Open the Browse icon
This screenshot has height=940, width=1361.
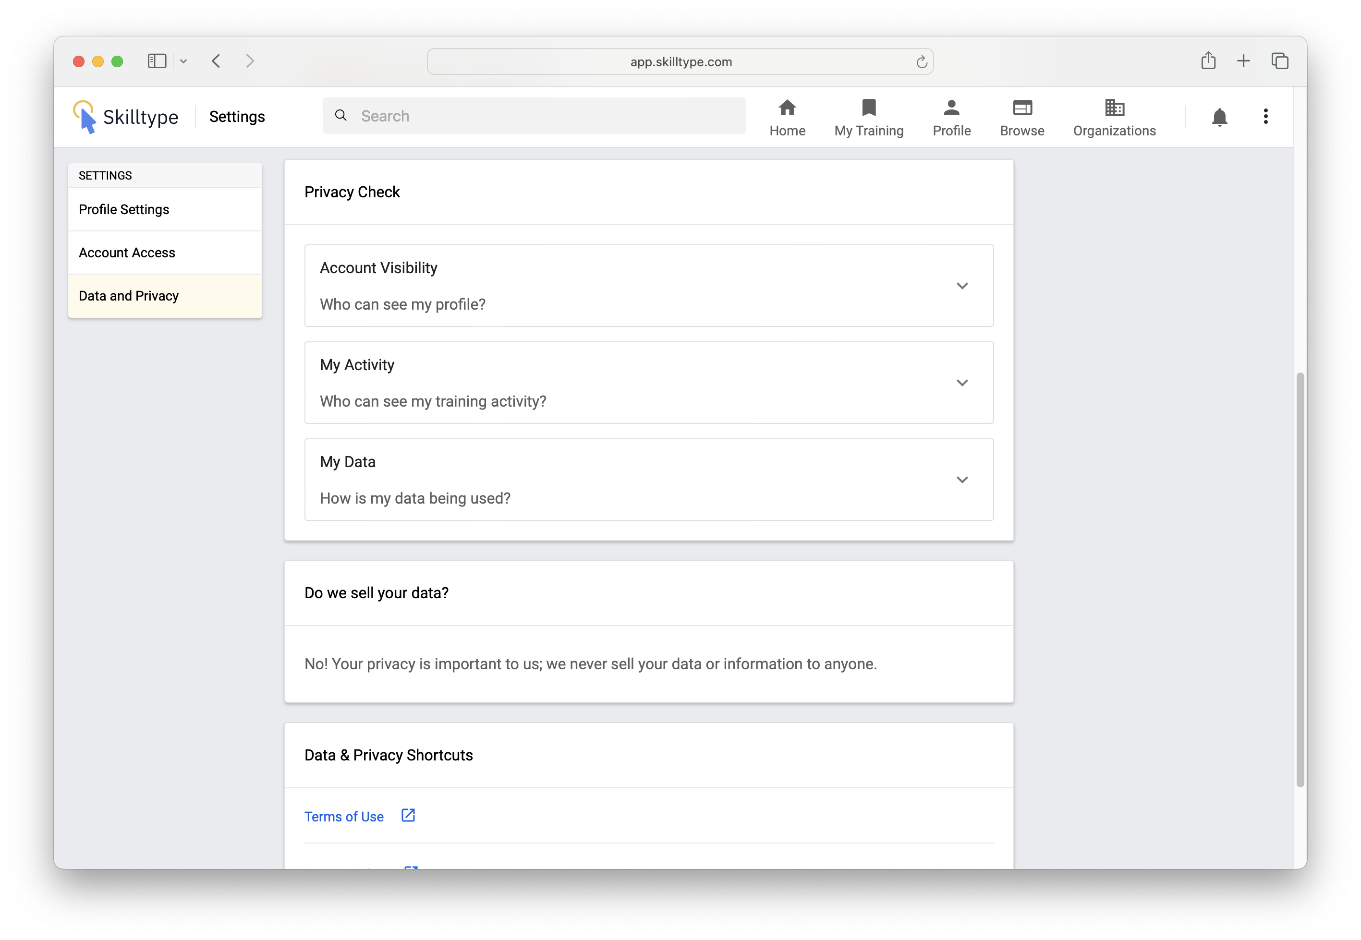pyautogui.click(x=1021, y=108)
